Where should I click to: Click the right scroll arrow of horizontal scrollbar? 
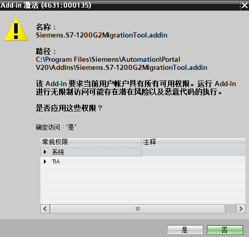[x=241, y=209]
